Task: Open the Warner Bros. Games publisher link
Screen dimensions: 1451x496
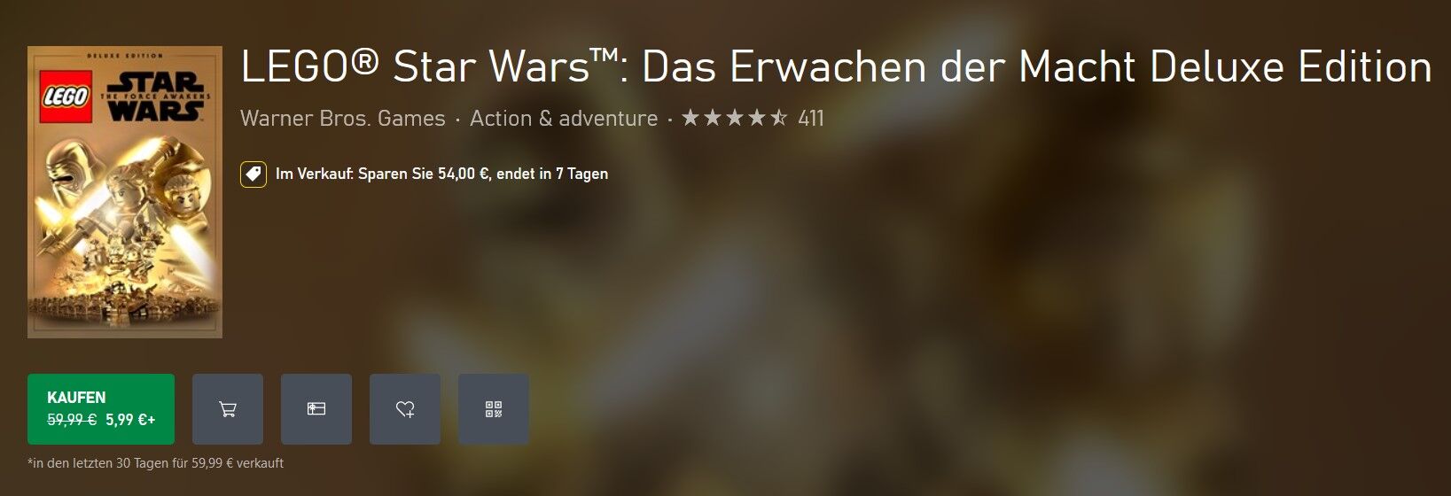Action: (343, 118)
